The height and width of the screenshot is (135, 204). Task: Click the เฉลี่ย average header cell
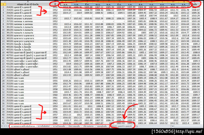pyautogui.click(x=195, y=4)
